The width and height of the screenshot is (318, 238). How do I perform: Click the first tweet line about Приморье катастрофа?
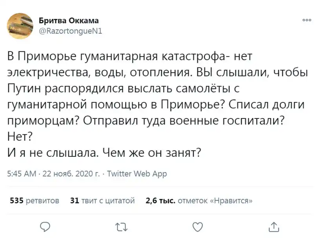(x=129, y=57)
